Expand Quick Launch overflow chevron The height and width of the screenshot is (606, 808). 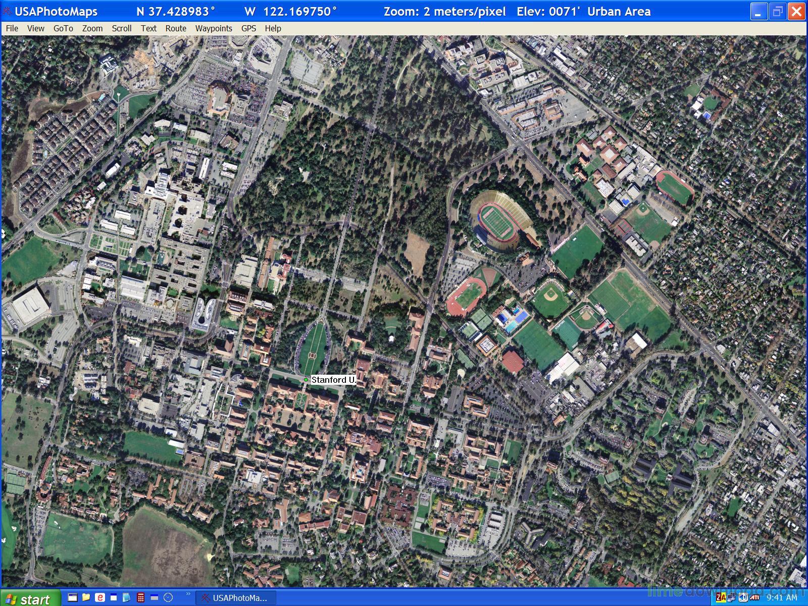[x=188, y=594]
